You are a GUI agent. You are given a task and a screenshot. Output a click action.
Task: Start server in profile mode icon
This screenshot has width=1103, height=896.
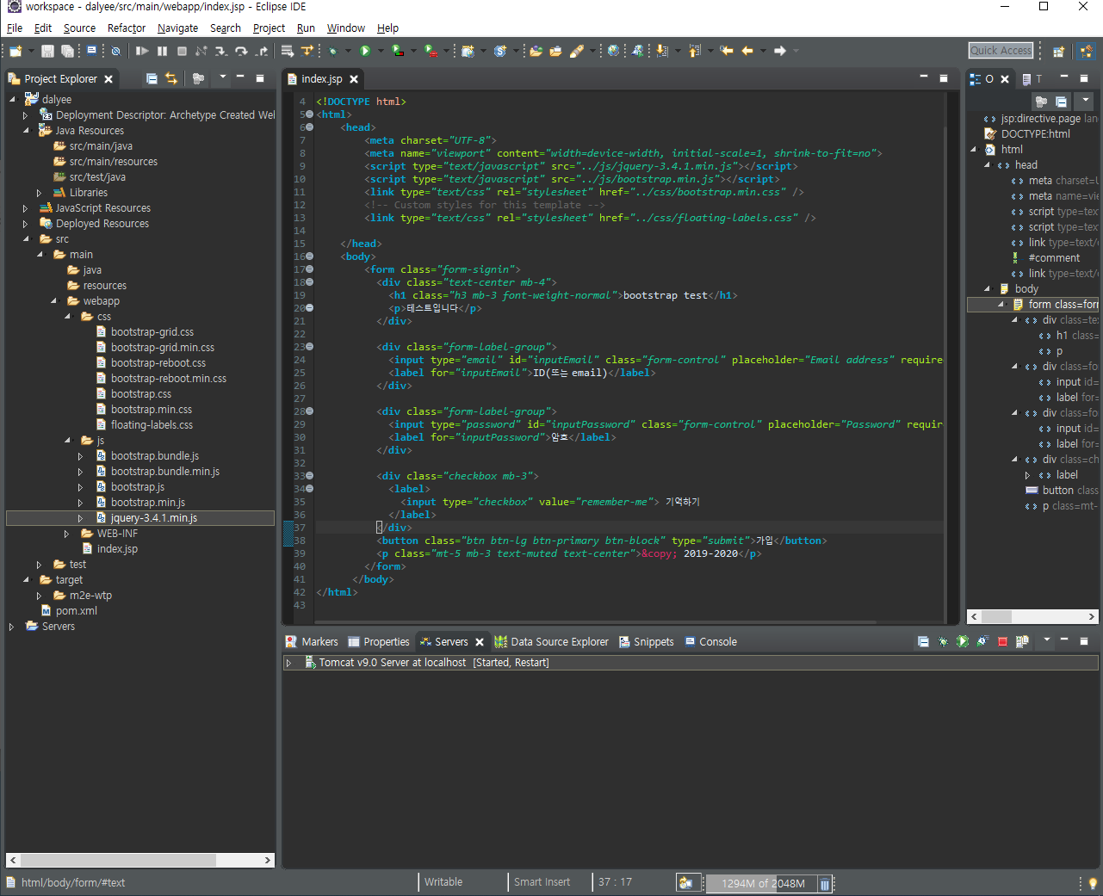[x=982, y=641]
